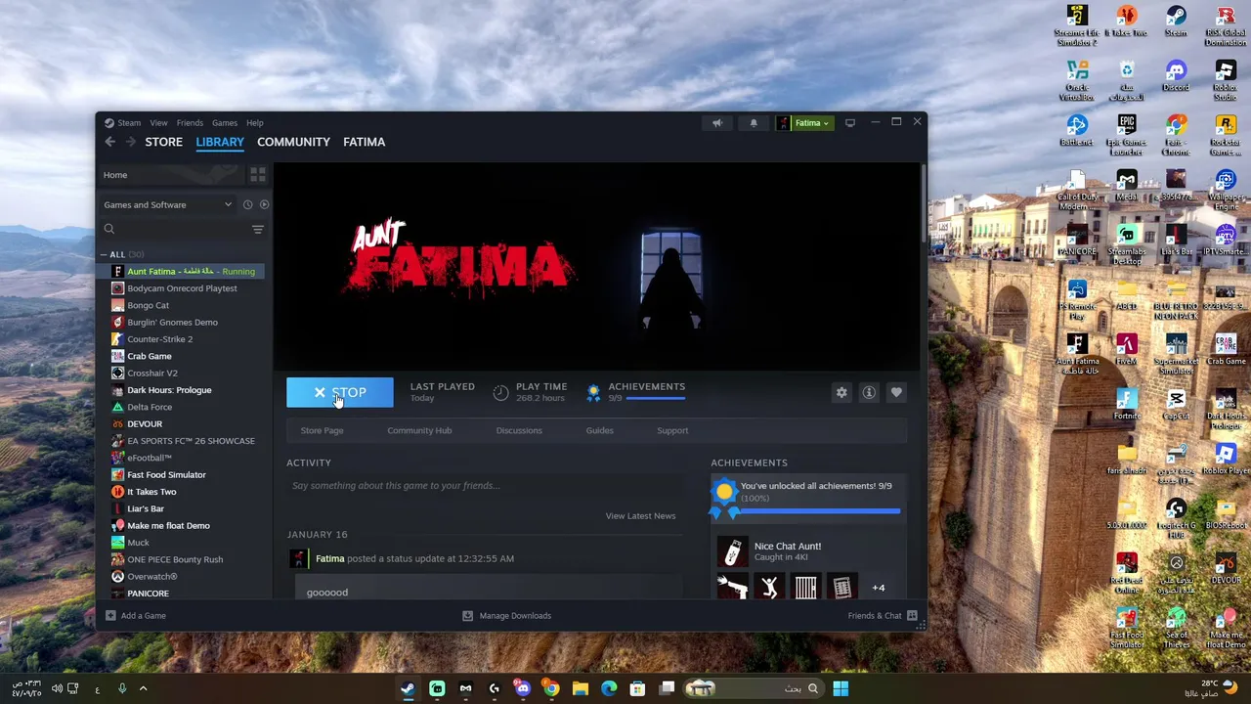Go to library Home
Viewport: 1251px width, 704px height.
coord(171,175)
